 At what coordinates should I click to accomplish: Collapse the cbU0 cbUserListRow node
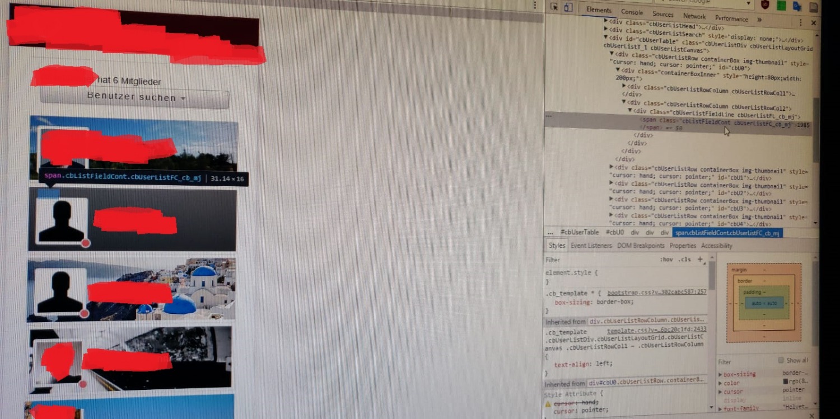point(612,54)
